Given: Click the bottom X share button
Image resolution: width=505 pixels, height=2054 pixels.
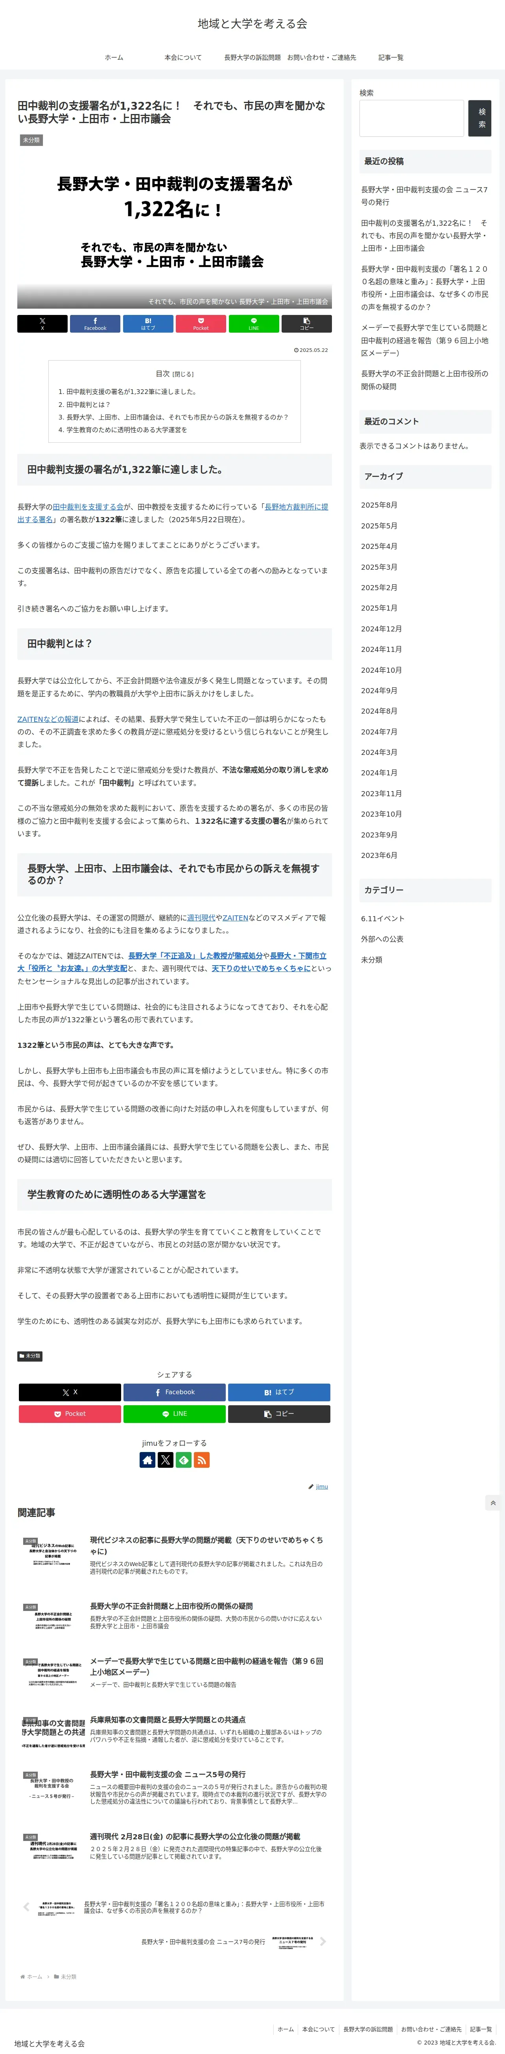Looking at the screenshot, I should tap(70, 1392).
